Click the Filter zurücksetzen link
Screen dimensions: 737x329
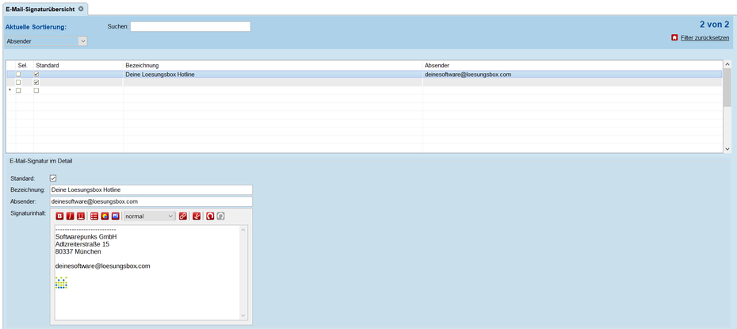click(705, 37)
